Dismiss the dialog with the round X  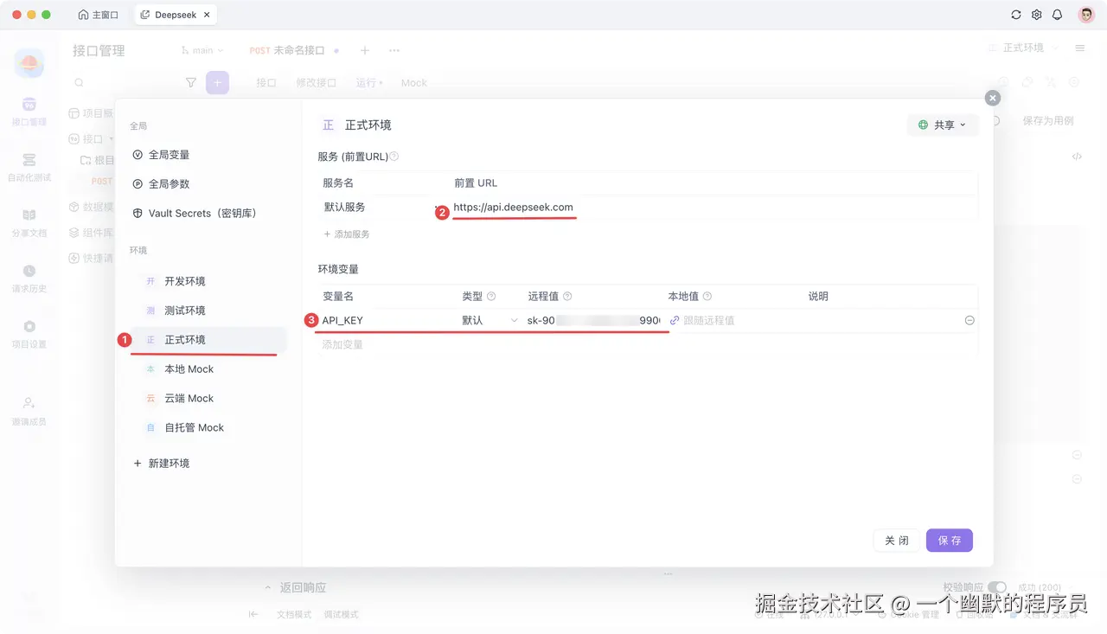click(993, 99)
